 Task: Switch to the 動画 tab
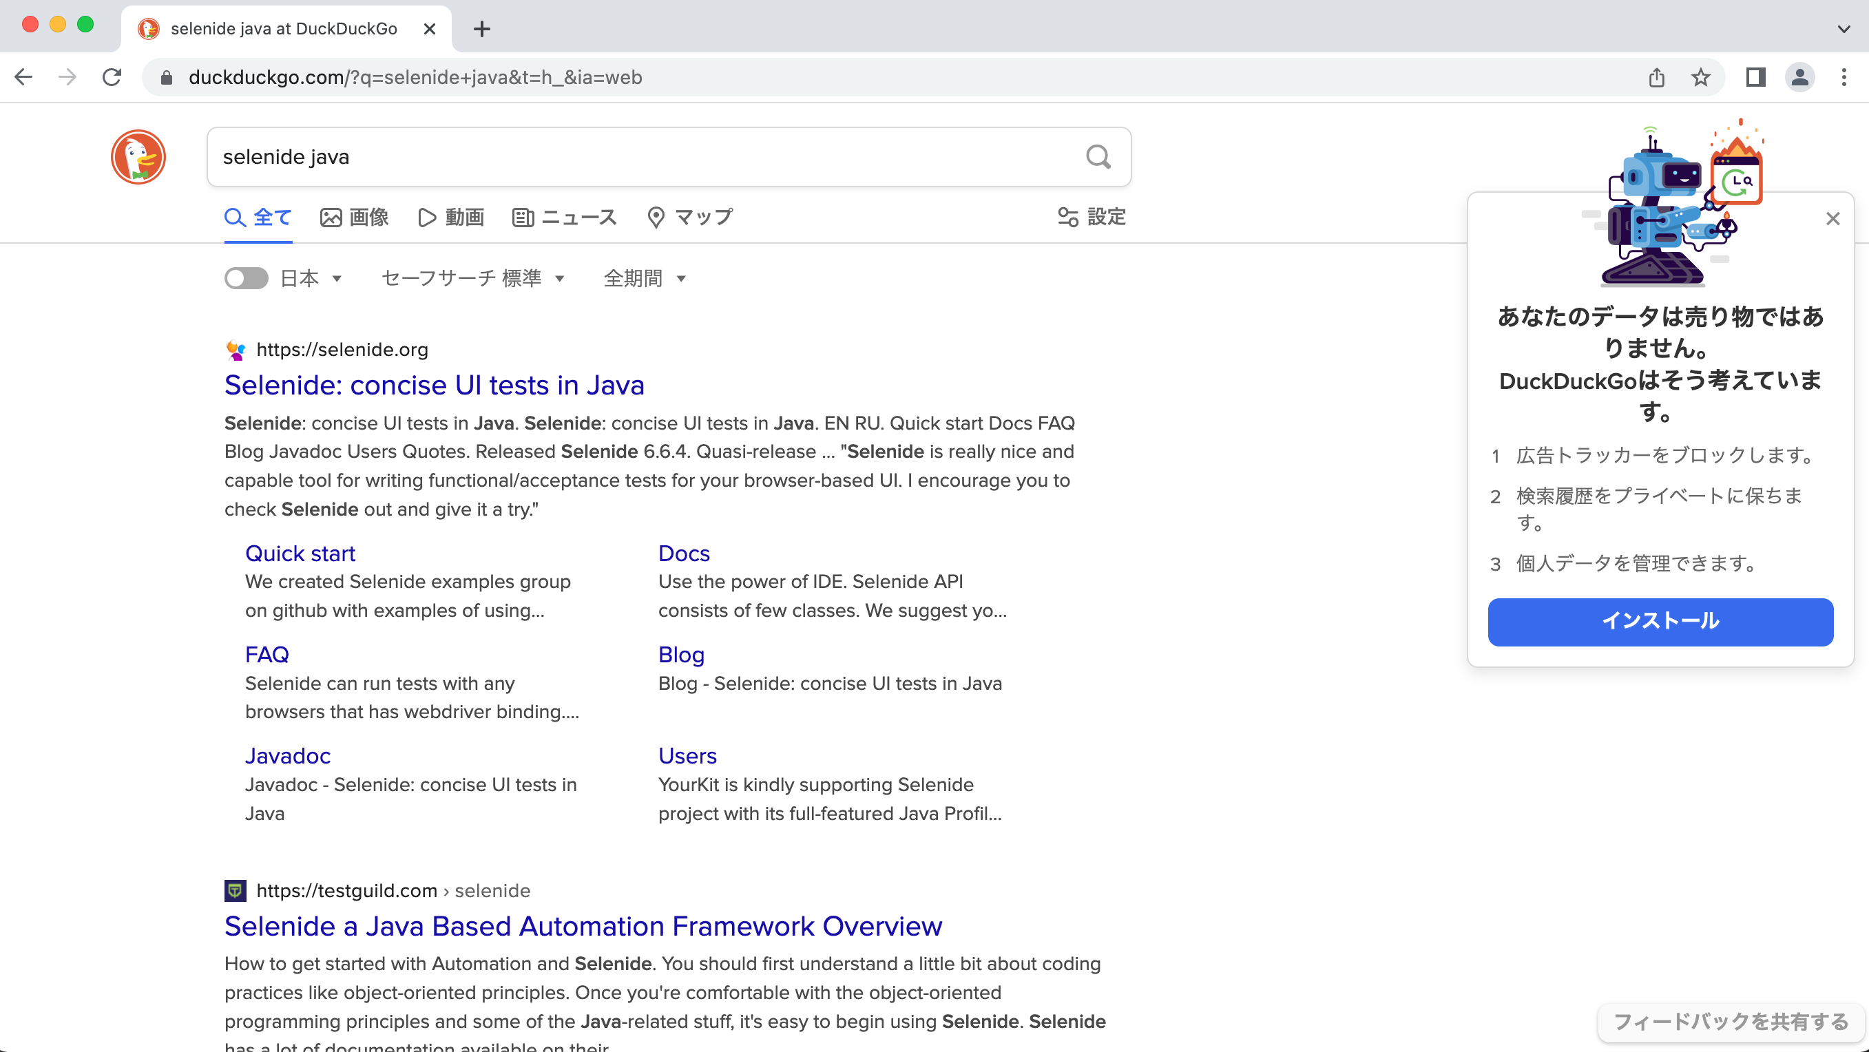[450, 218]
